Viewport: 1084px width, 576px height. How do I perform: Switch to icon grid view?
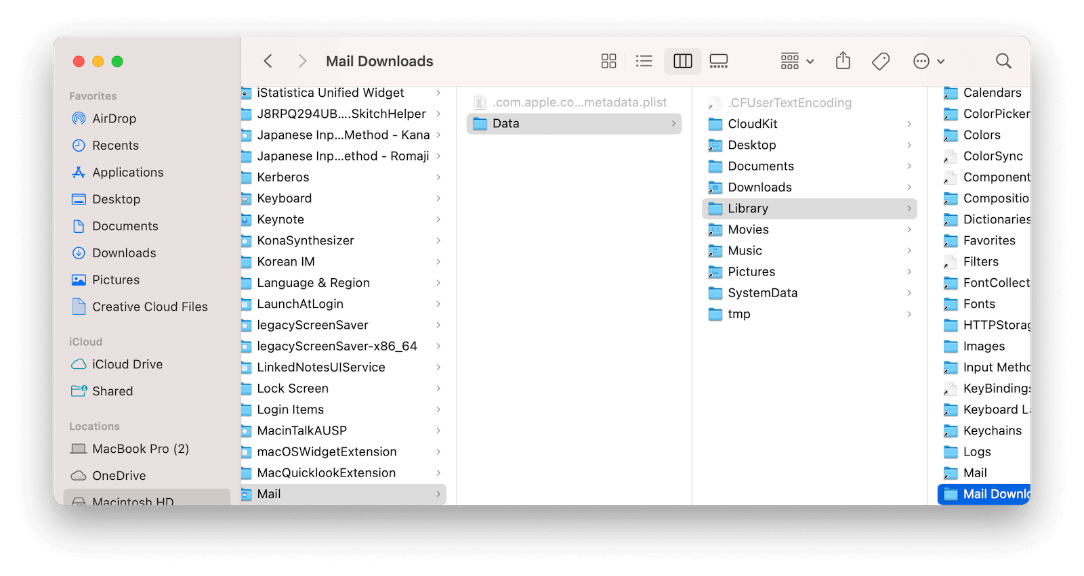(608, 62)
